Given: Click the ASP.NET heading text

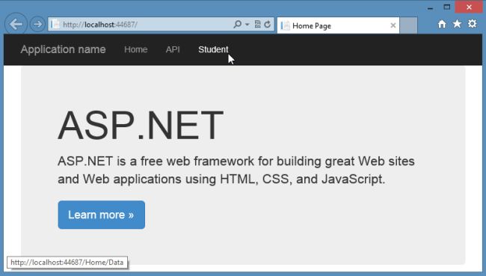Looking at the screenshot, I should tap(141, 126).
